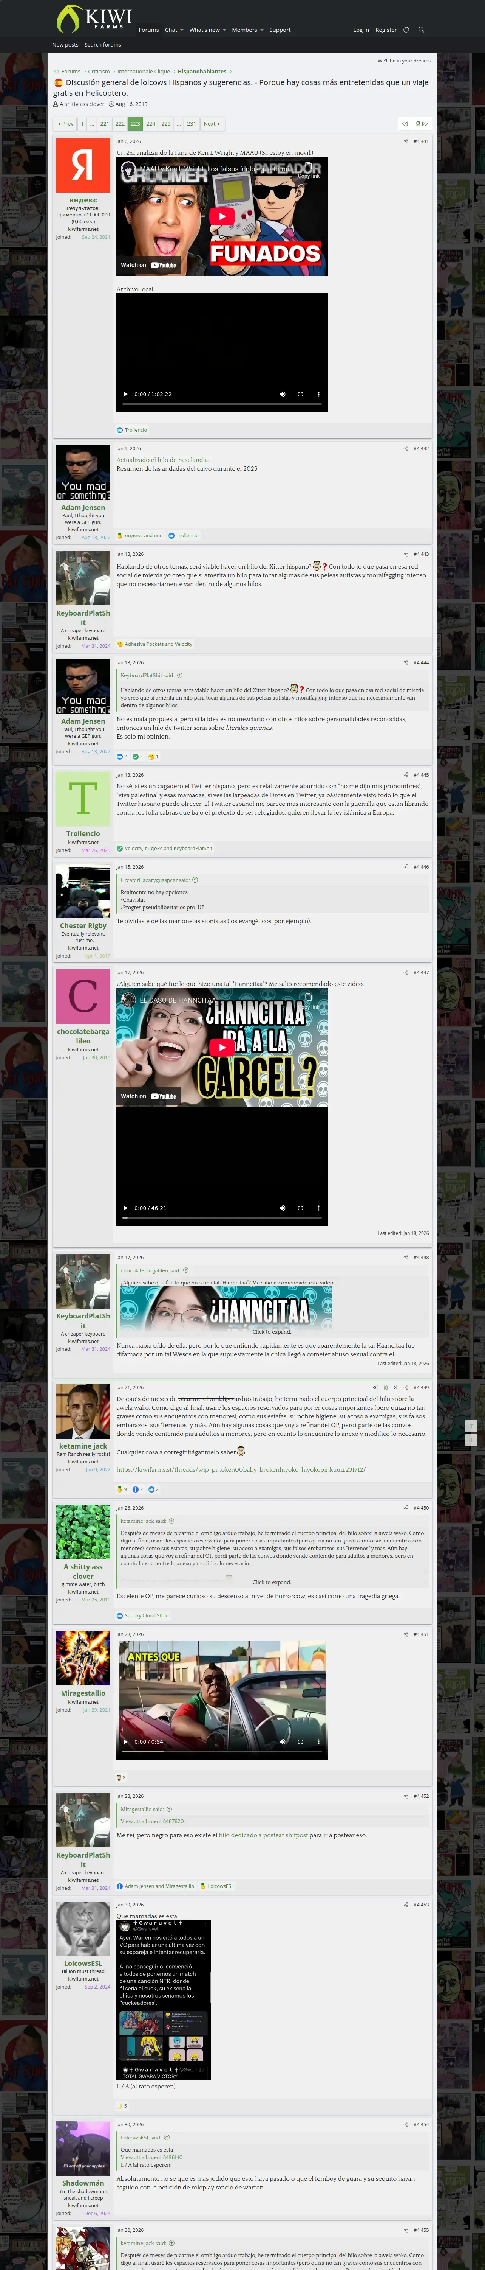The height and width of the screenshot is (2270, 485).
Task: Fullscreen the 46:21 video
Action: pos(300,1208)
